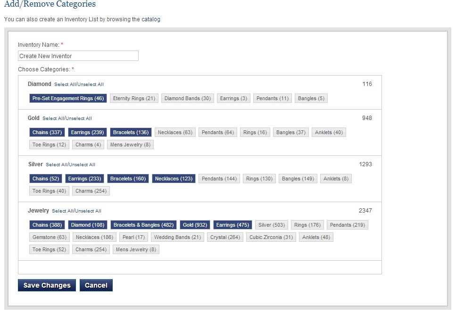
Task: Select Gold Charms (4) category
Action: click(88, 145)
